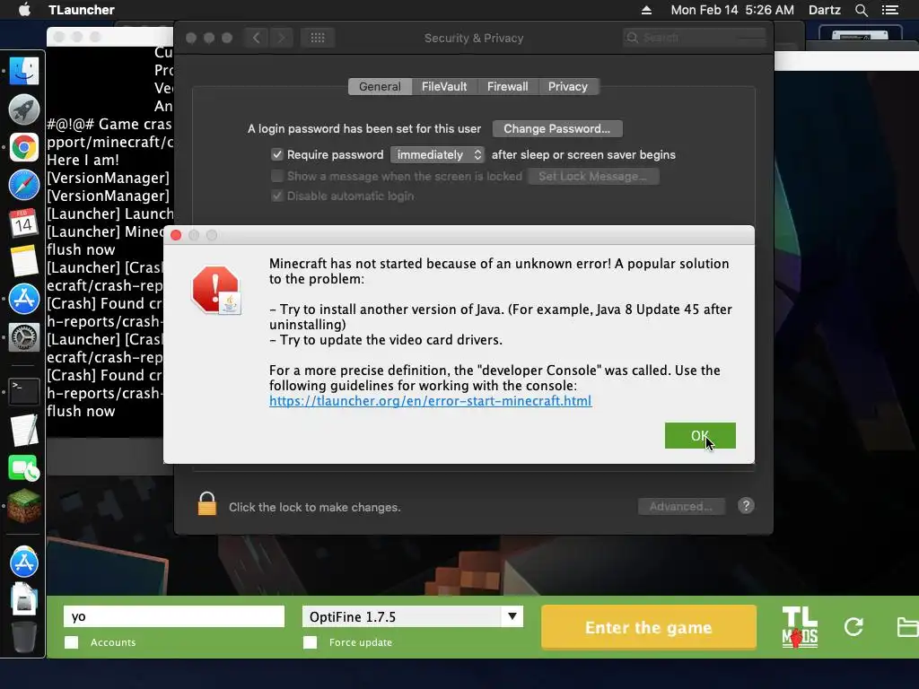
Task: Go back in System Preferences
Action: coord(256,38)
